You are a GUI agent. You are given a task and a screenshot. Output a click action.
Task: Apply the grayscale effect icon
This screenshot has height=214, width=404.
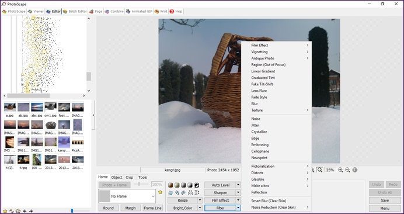(x=183, y=185)
